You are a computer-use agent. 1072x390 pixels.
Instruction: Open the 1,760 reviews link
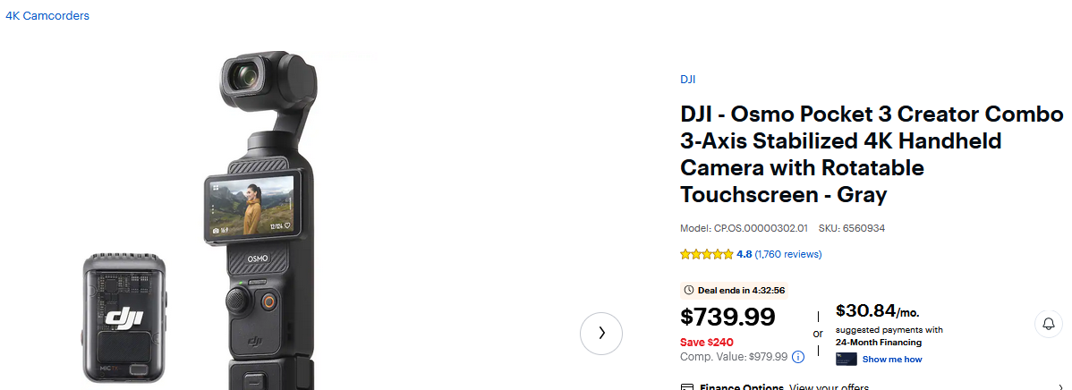click(x=787, y=254)
